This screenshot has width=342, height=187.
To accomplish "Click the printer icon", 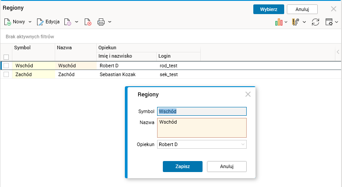I will point(101,22).
